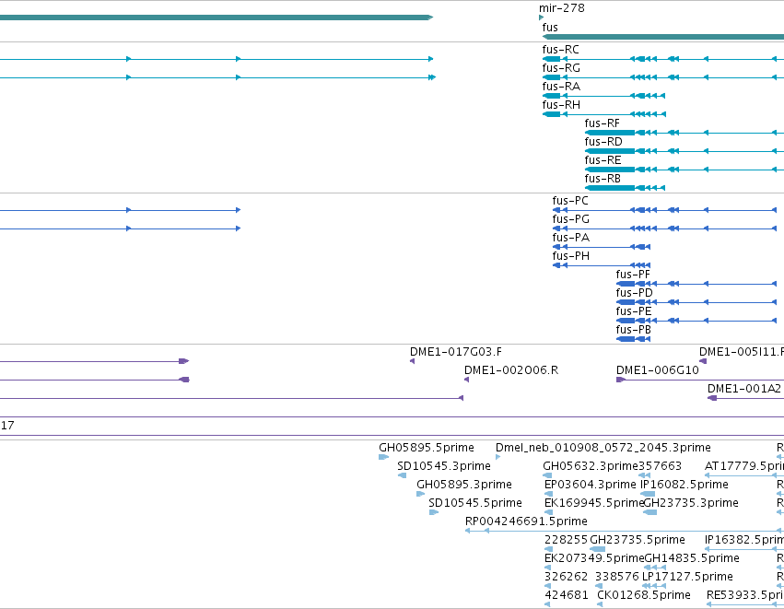
Task: Click the EK169945.5prime EST label
Action: (594, 503)
